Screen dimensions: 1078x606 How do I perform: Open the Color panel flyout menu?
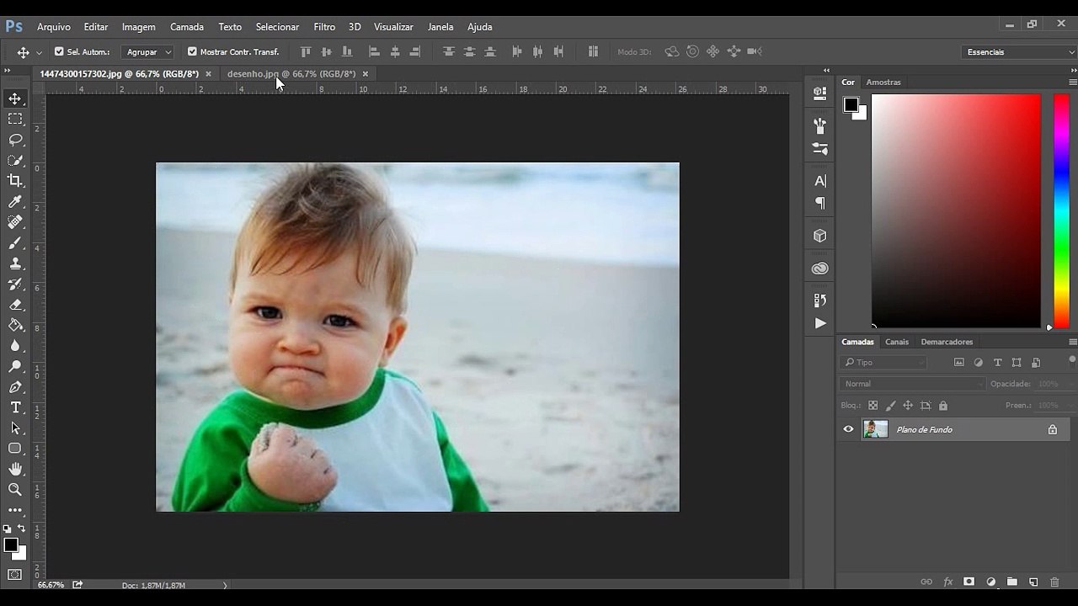pos(1073,82)
